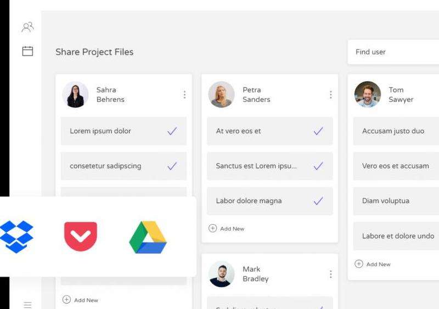This screenshot has width=439, height=309.
Task: Open Sahra Behrens card options menu
Action: 184,95
